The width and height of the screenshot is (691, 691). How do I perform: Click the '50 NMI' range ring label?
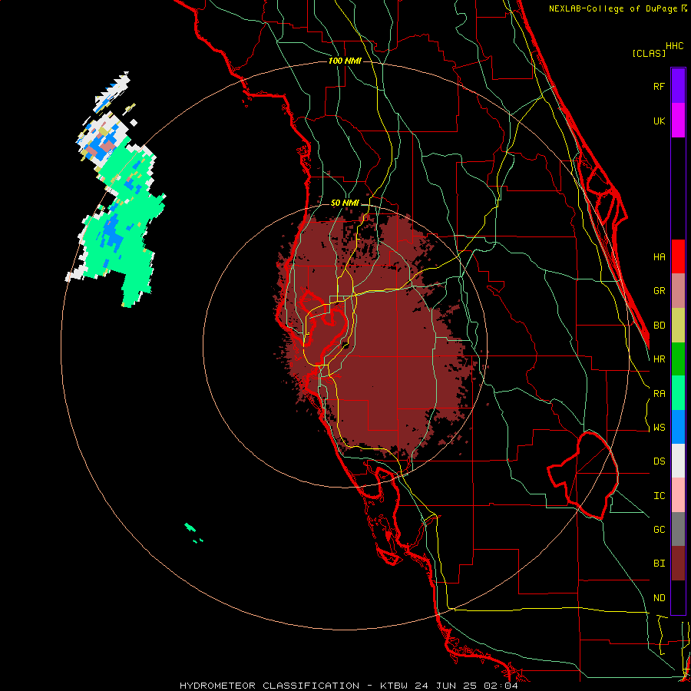click(x=345, y=203)
